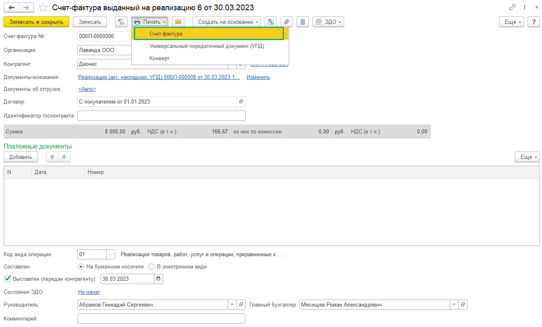Click the Изменить link
Image resolution: width=542 pixels, height=327 pixels.
pyautogui.click(x=258, y=77)
